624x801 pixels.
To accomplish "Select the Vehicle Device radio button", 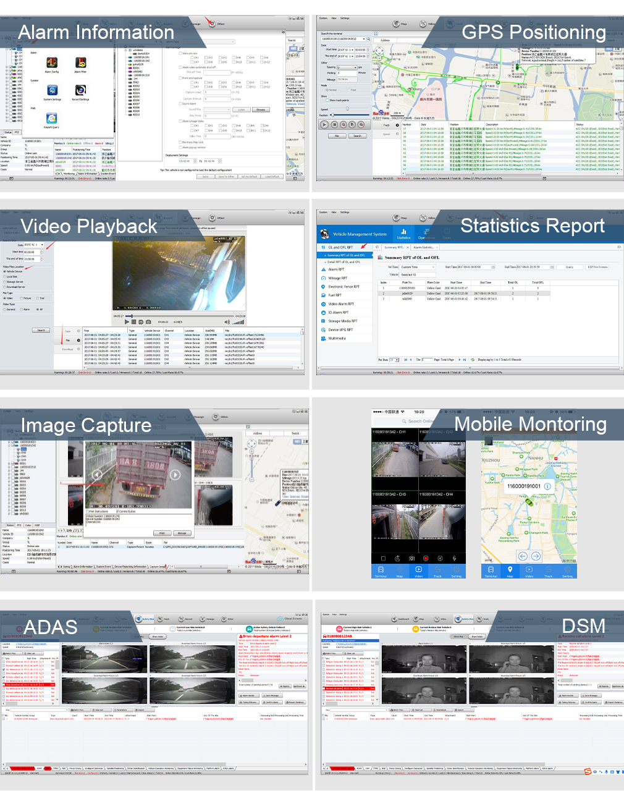I will pos(5,271).
